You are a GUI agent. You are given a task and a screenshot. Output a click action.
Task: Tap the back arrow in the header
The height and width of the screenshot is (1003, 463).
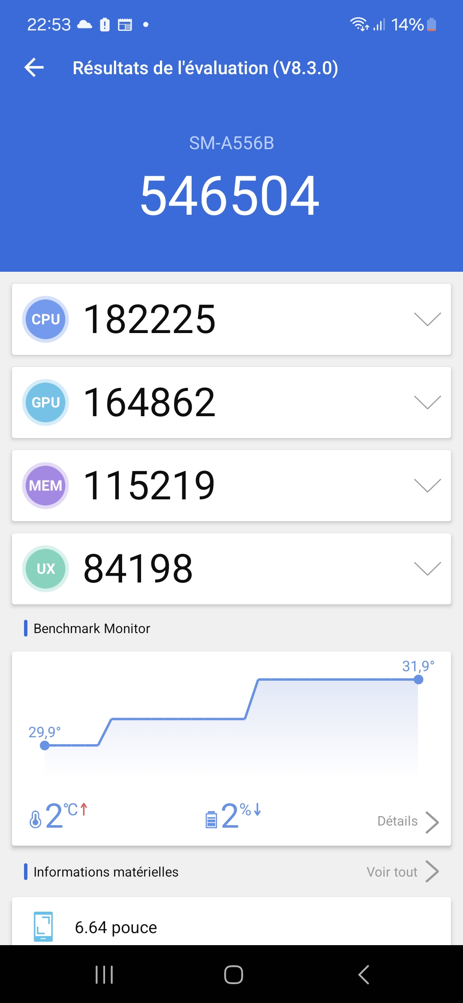tap(34, 68)
